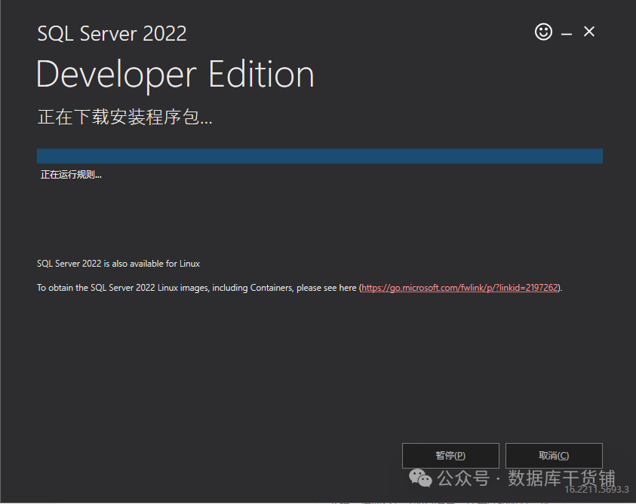Close the SQL Server 2022 installer

coord(589,32)
